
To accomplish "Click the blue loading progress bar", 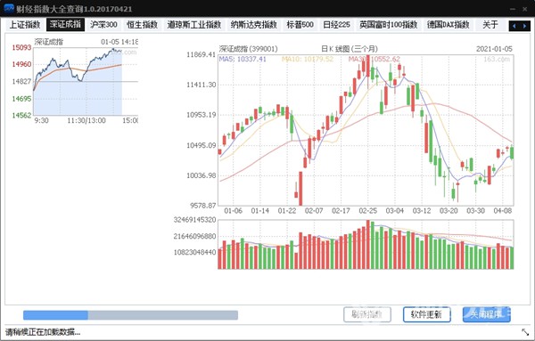I will pos(130,315).
